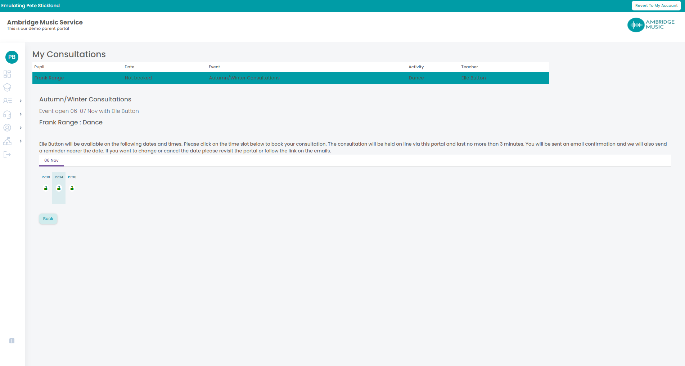This screenshot has width=685, height=366.
Task: Open the dashboard grid icon in sidebar
Action: pos(7,74)
